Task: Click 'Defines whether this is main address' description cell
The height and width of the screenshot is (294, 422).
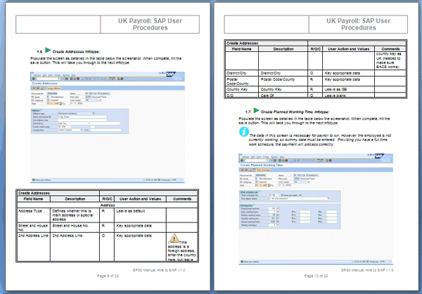Action: (75, 215)
